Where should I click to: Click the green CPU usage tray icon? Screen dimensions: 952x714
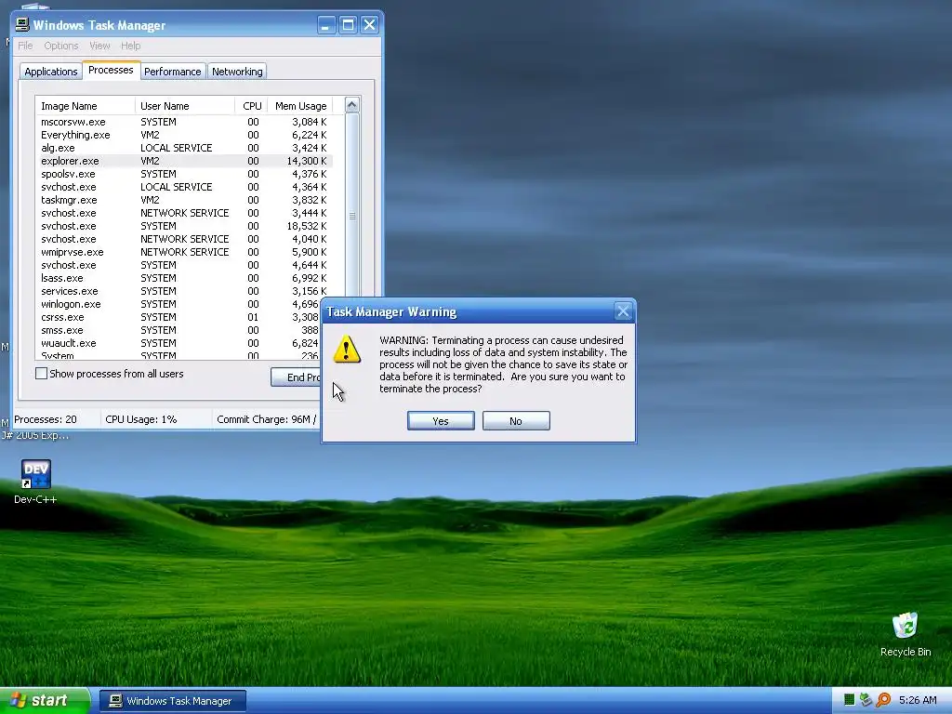850,700
